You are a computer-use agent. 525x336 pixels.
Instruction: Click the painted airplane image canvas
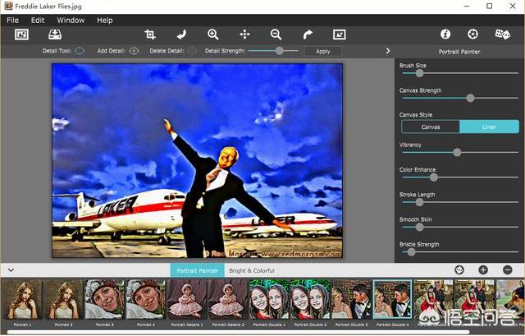[x=197, y=161]
